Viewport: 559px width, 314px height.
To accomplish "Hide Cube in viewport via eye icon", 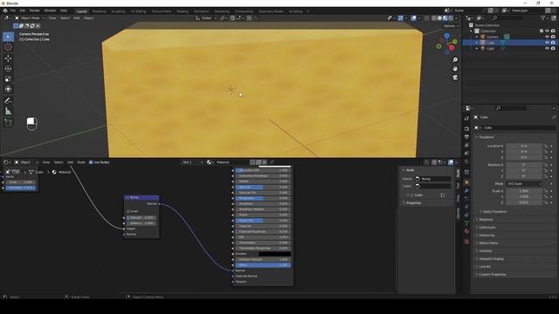I will coord(547,43).
